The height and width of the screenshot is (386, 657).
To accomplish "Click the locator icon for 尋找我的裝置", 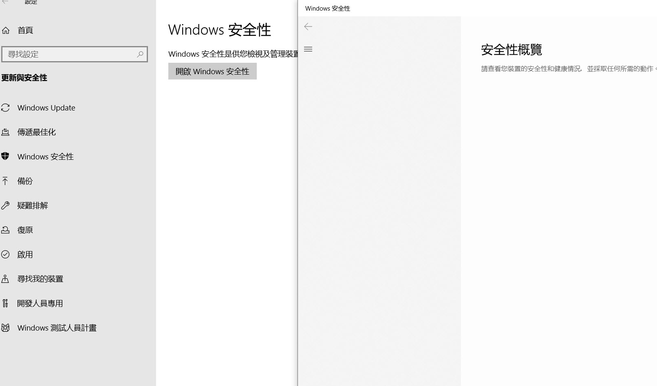I will click(5, 279).
